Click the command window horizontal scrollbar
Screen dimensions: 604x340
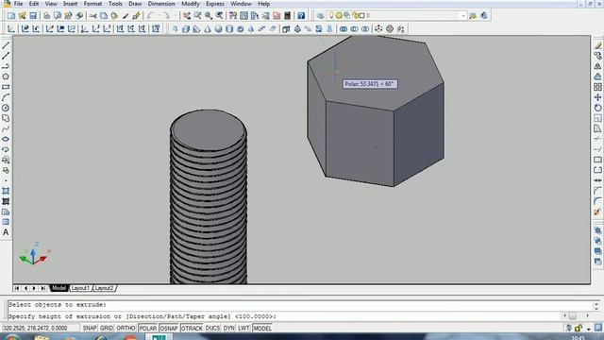(x=577, y=316)
